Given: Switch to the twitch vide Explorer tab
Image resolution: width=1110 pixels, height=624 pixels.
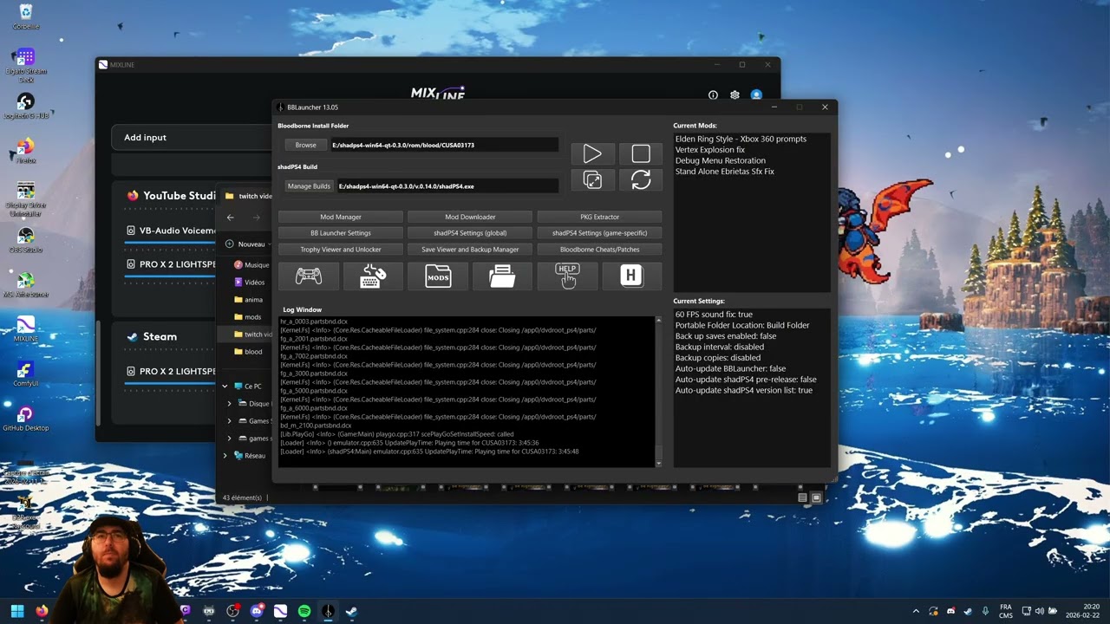Looking at the screenshot, I should click(x=247, y=196).
